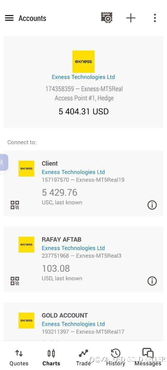This screenshot has height=370, width=167.
Task: Switch to the Trade tab
Action: (83, 358)
